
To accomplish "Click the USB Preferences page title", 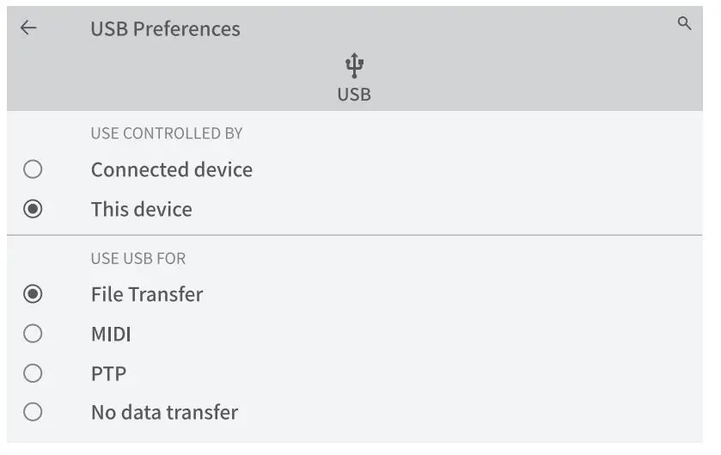I will coord(165,28).
